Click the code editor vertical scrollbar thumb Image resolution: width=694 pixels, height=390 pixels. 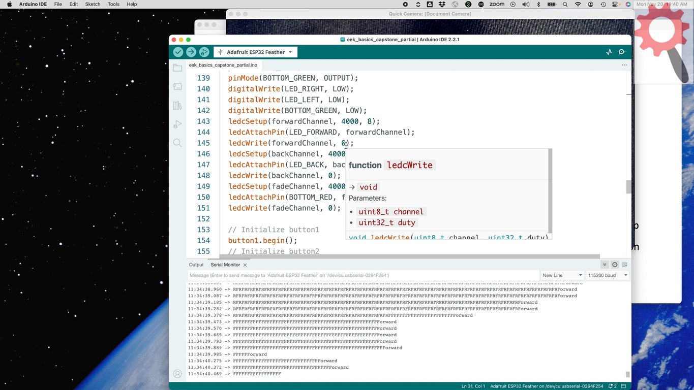pyautogui.click(x=628, y=187)
